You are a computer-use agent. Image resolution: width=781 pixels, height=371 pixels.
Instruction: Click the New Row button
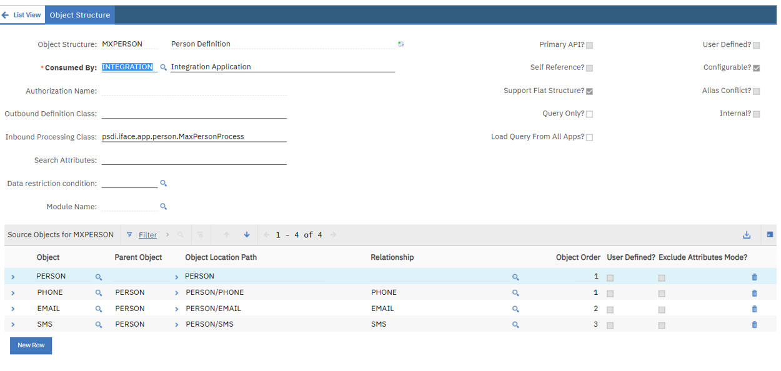pyautogui.click(x=30, y=345)
